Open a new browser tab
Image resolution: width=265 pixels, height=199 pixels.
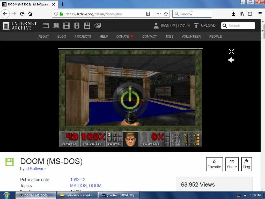62,4
